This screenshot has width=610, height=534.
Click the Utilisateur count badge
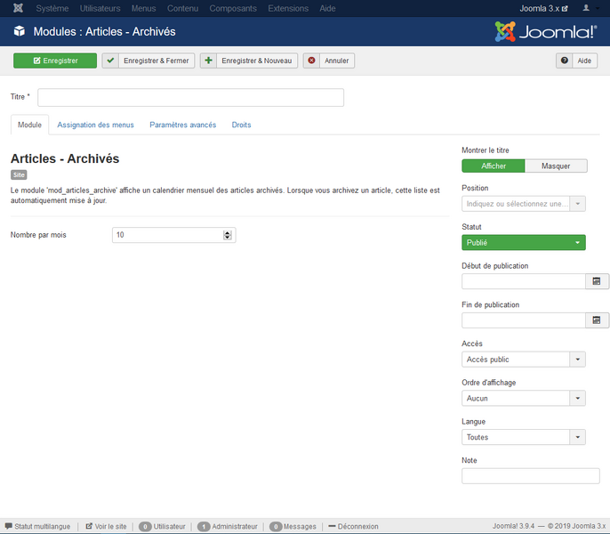(145, 527)
